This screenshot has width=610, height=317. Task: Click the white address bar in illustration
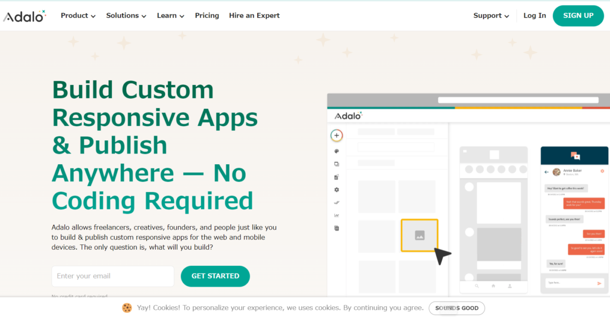coord(518,100)
